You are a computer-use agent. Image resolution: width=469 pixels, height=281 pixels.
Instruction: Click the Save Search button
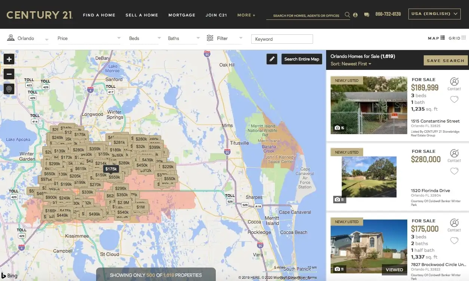point(445,61)
